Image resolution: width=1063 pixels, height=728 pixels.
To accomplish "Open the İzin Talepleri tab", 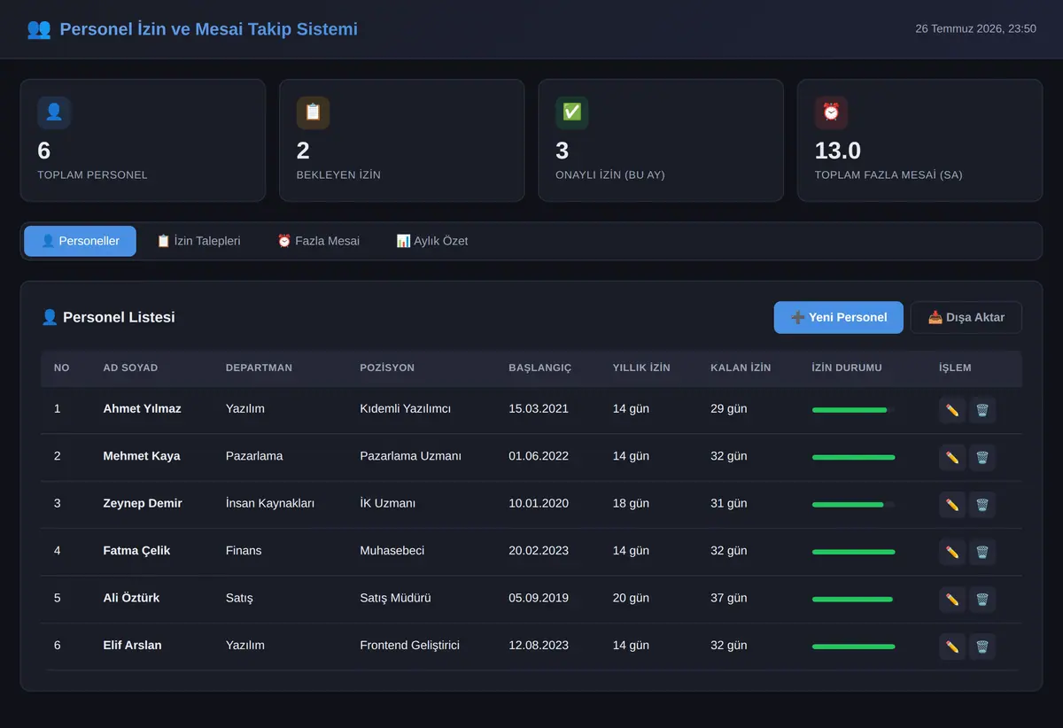I will (198, 241).
